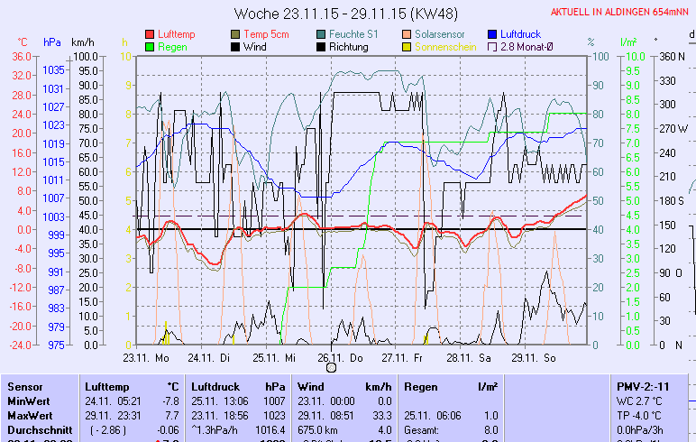
Task: Click the green Regen legend square
Action: click(x=150, y=47)
